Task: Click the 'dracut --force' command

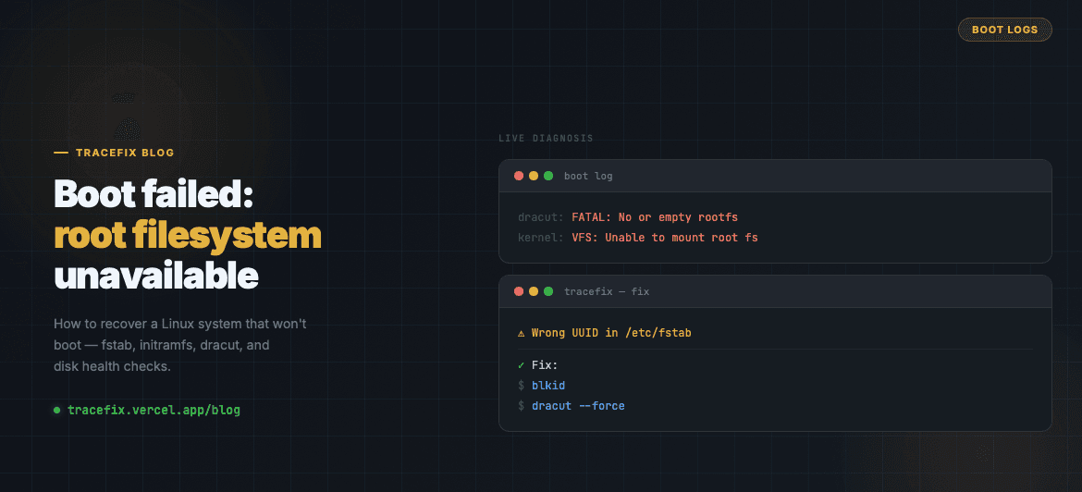Action: [578, 406]
